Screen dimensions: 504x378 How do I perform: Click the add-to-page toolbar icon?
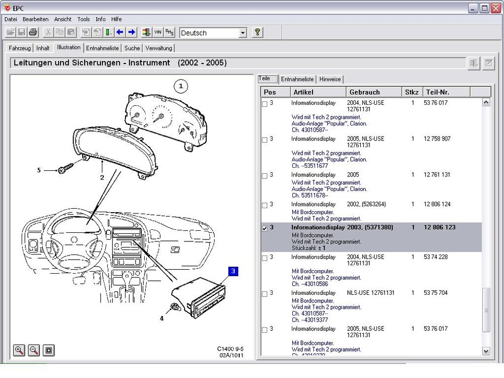[x=86, y=32]
